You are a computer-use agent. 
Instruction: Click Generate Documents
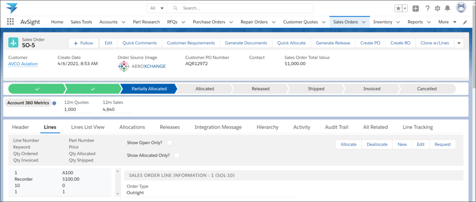tap(246, 43)
